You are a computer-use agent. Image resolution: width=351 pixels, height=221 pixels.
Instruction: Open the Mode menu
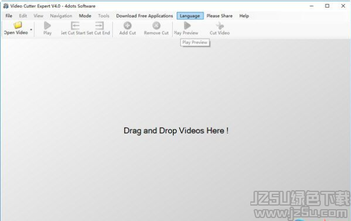[x=85, y=15]
